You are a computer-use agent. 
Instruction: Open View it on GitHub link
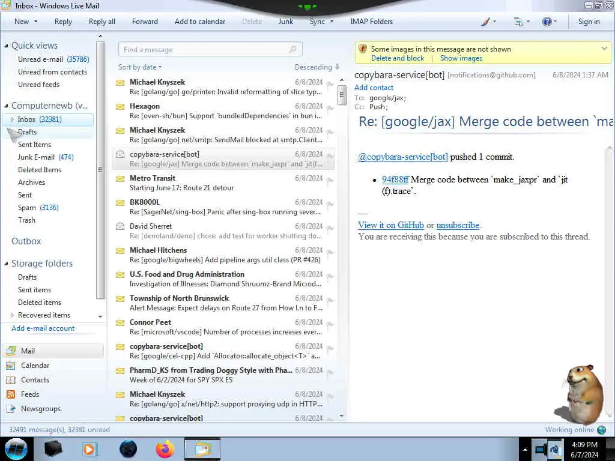click(x=390, y=225)
